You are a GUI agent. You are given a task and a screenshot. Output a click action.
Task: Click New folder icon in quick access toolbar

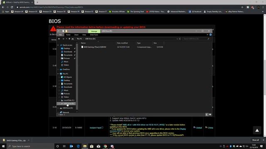(66, 31)
